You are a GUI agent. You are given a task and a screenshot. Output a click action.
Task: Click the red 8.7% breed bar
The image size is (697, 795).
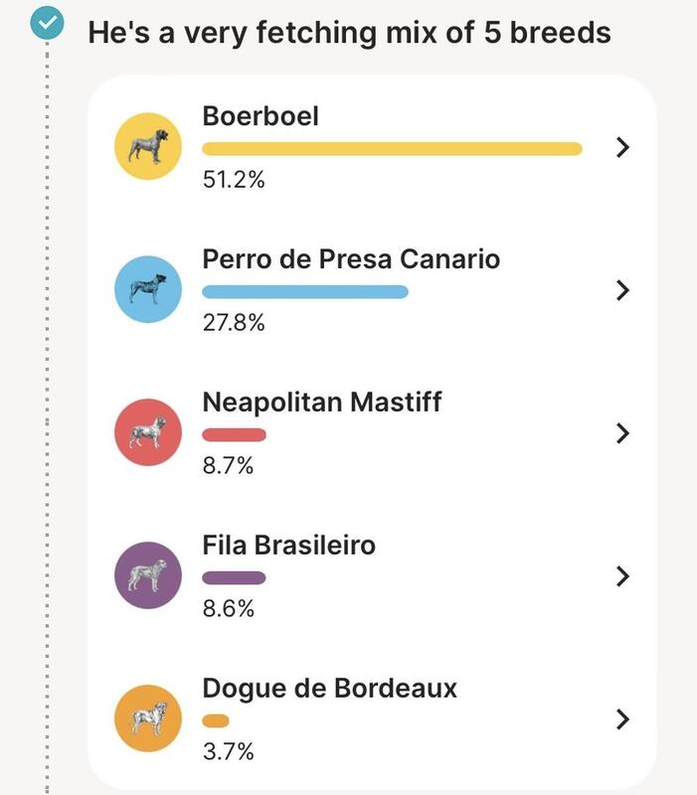tap(234, 434)
